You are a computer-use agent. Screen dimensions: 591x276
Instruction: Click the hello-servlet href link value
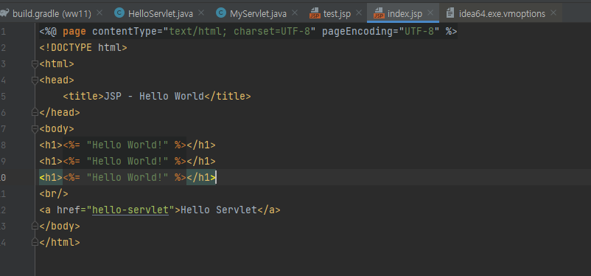130,210
